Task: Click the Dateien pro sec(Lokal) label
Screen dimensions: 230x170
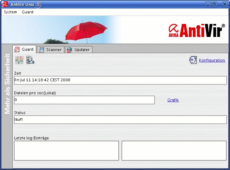Action: tap(35, 93)
